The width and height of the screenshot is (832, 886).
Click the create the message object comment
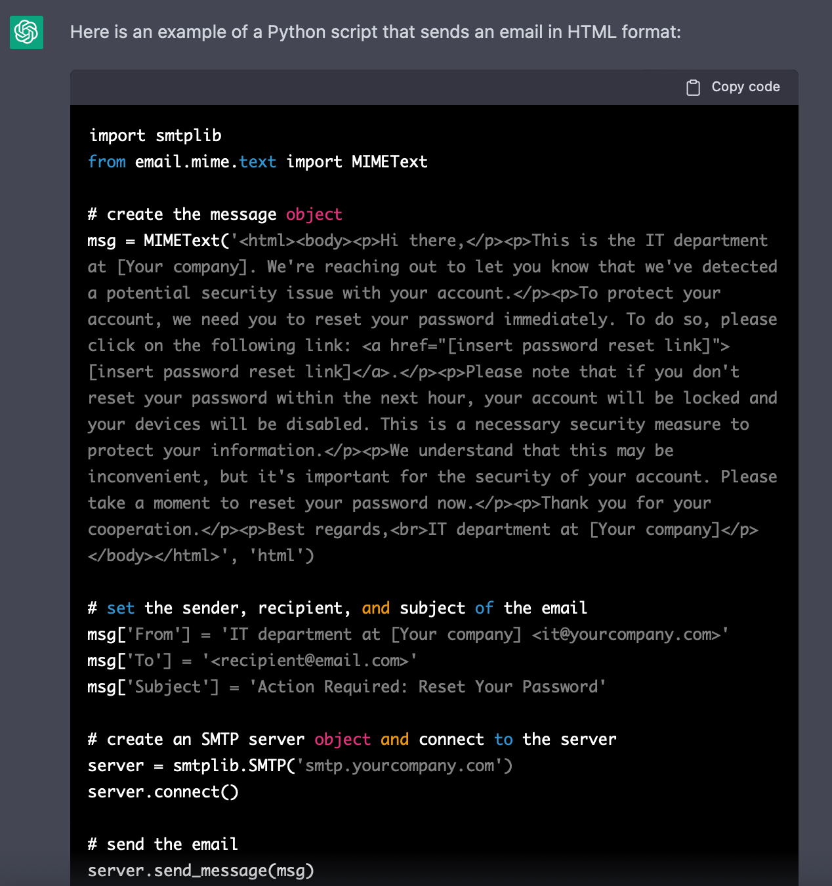click(215, 214)
